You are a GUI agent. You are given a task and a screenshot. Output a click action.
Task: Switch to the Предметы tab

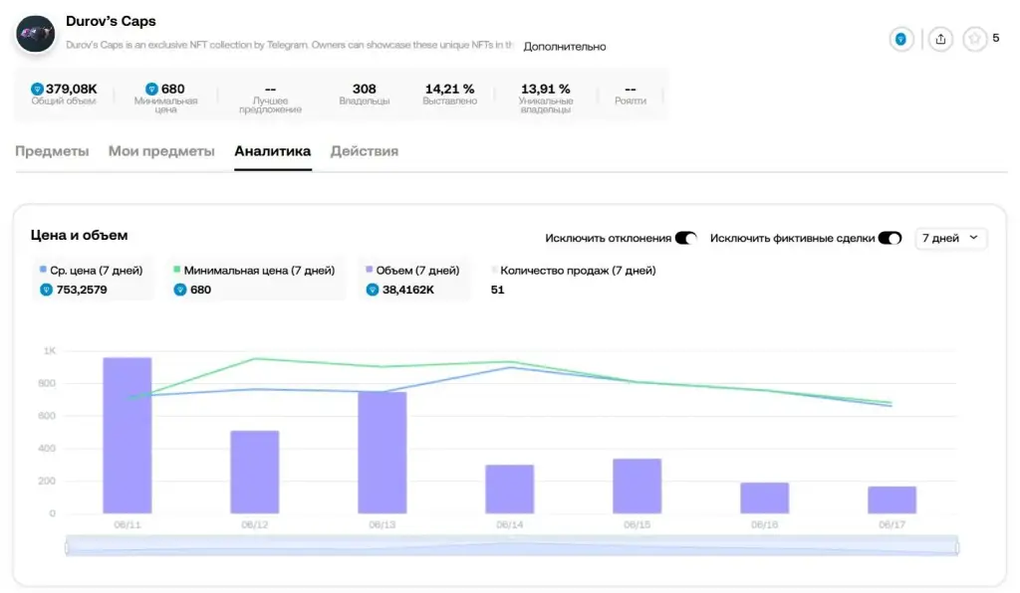(52, 151)
